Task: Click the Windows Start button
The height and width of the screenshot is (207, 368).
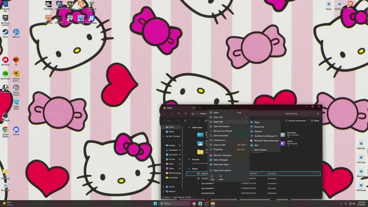Action: pos(155,204)
